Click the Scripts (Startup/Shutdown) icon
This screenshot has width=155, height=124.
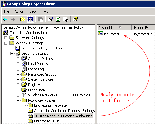coord(18,48)
